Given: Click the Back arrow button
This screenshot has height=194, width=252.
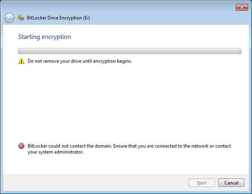Looking at the screenshot, I should [x=9, y=18].
